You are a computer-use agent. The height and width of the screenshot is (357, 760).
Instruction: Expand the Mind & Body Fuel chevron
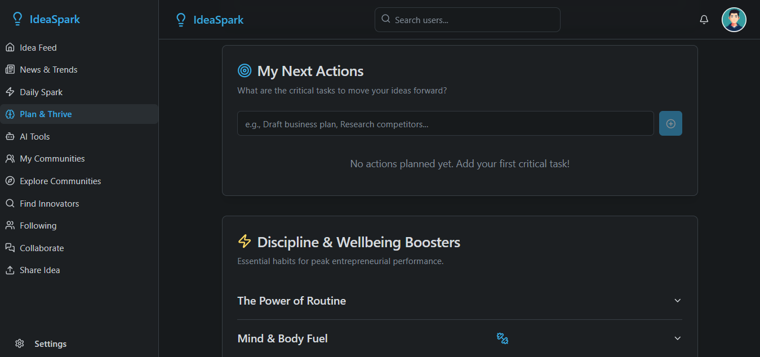click(678, 338)
